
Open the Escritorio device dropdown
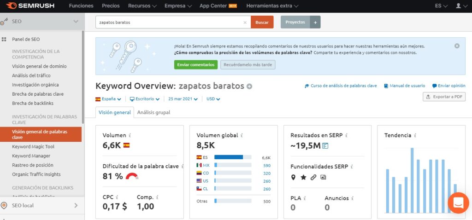tap(144, 99)
